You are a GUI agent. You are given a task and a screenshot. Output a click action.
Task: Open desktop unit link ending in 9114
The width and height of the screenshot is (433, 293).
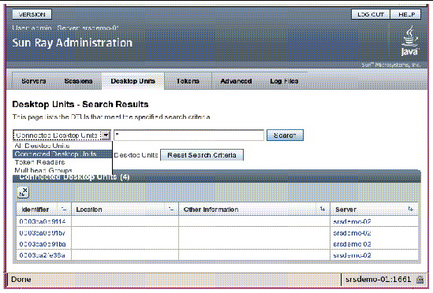[x=43, y=221]
